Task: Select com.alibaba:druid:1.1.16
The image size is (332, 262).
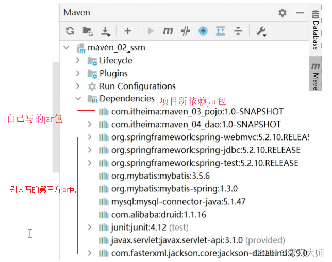Action: 159,215
